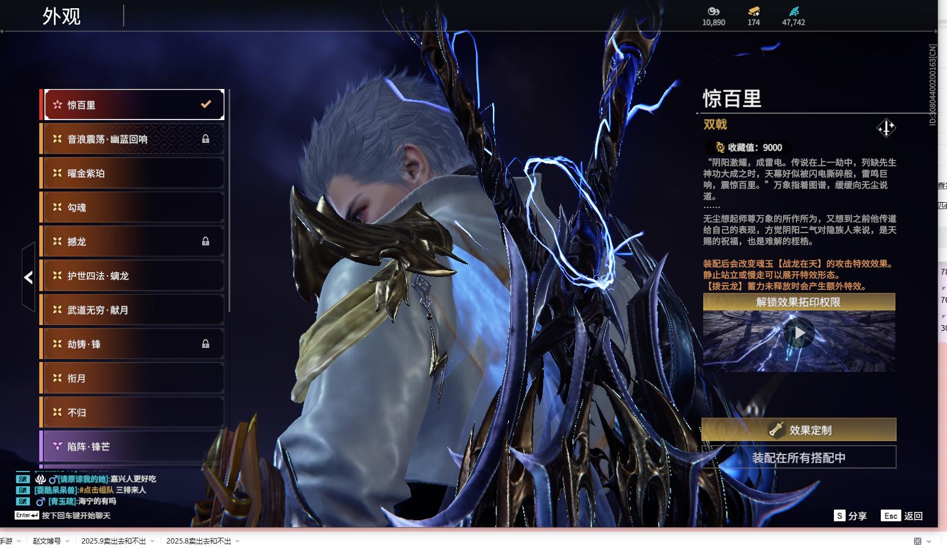Viewport: 947px width, 550px height.
Task: Open 效果定制 effect customization
Action: (x=799, y=430)
